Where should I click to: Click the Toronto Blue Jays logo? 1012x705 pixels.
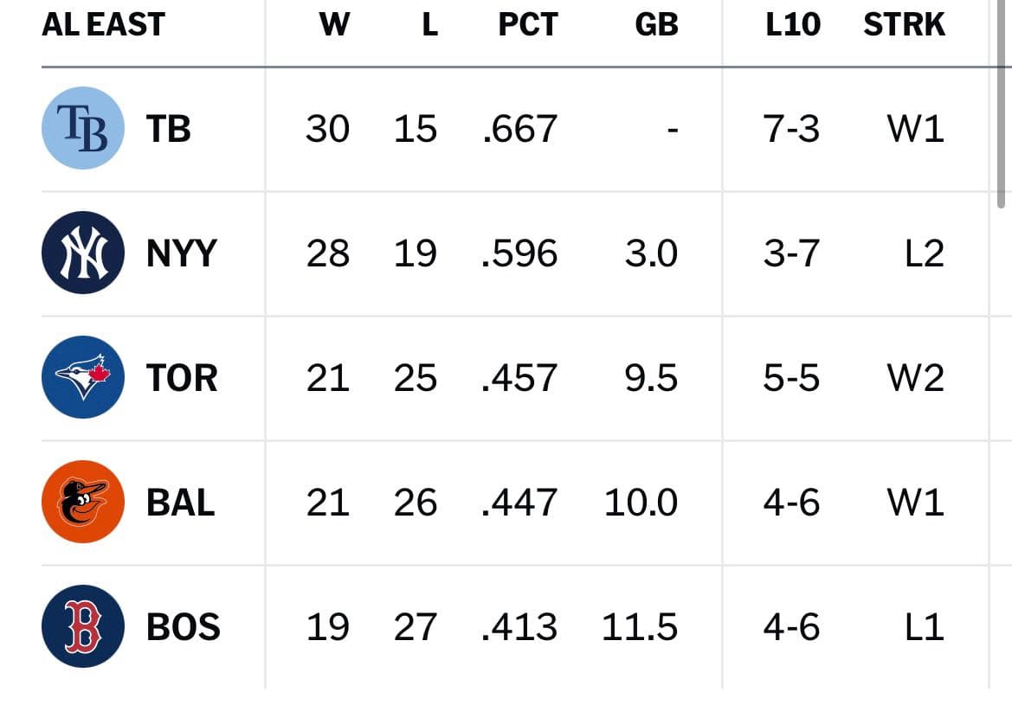coord(82,377)
